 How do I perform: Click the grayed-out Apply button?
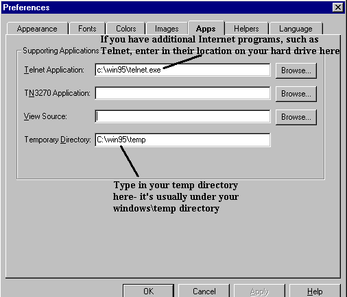pyautogui.click(x=259, y=291)
